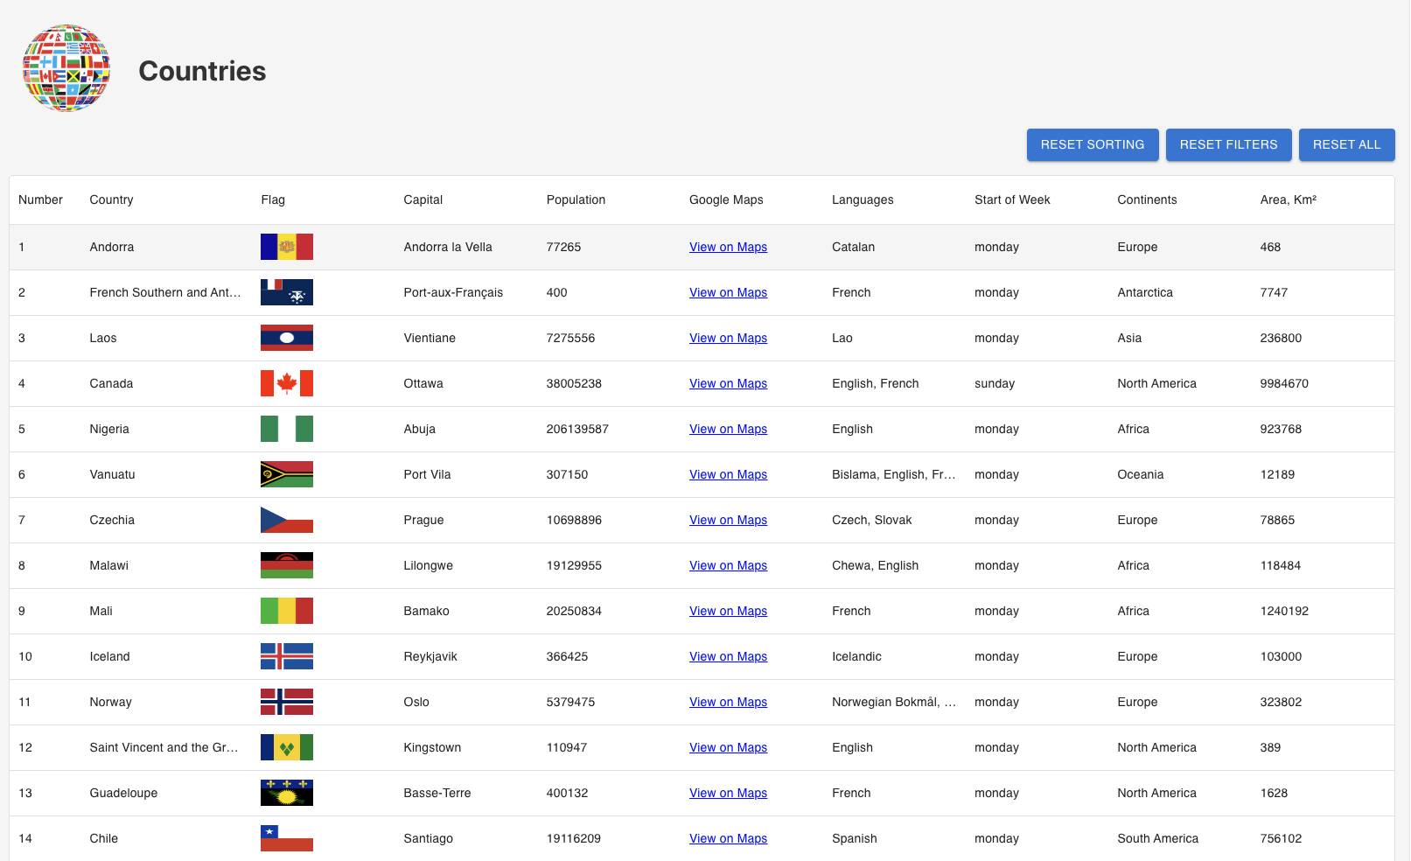
Task: Click the Chile flag image
Action: (286, 838)
